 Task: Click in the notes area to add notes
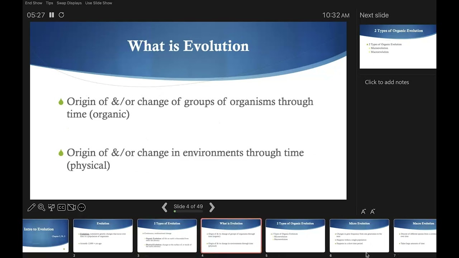pos(387,82)
